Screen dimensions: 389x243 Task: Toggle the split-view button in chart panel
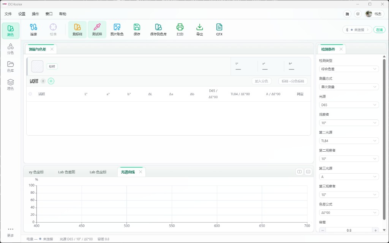pos(300,172)
